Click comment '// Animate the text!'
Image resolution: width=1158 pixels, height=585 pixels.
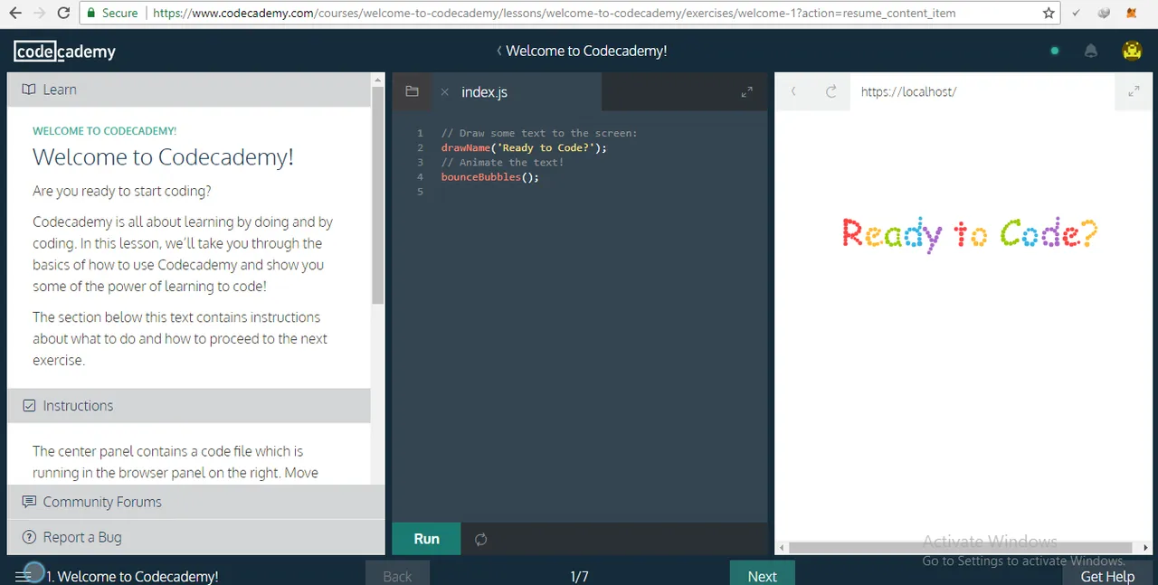click(502, 162)
